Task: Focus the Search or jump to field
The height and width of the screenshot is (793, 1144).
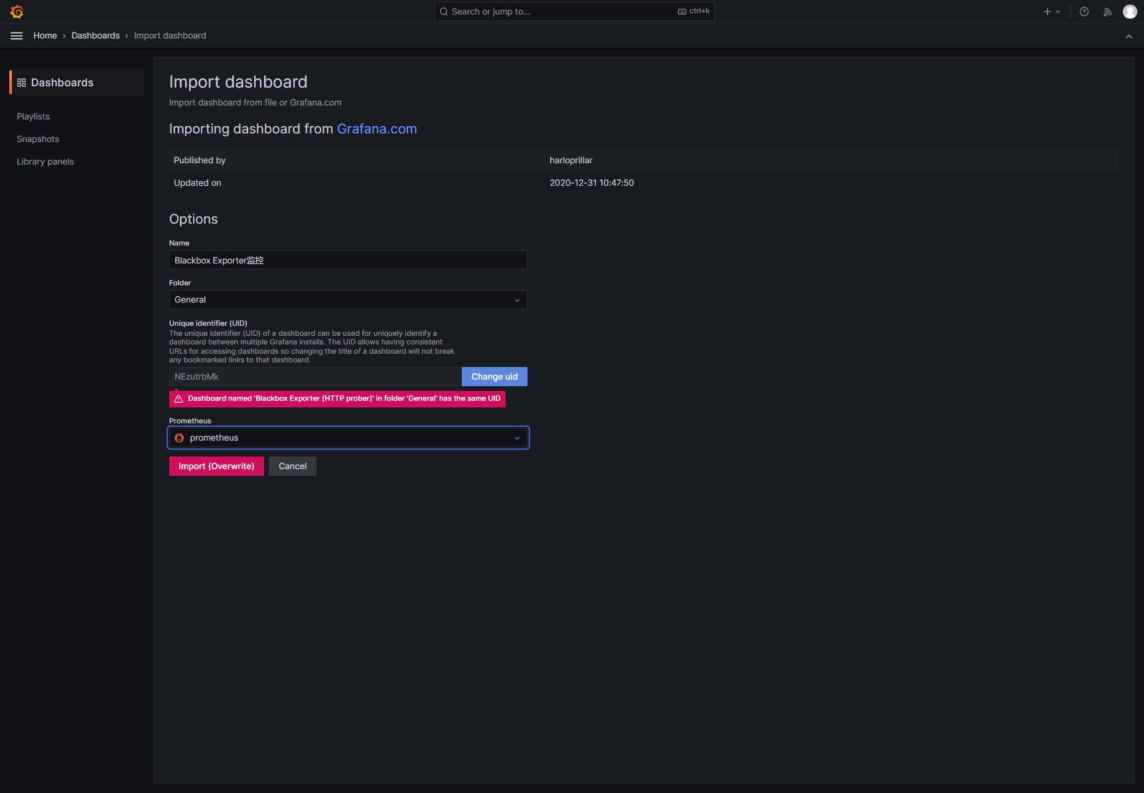Action: click(575, 11)
